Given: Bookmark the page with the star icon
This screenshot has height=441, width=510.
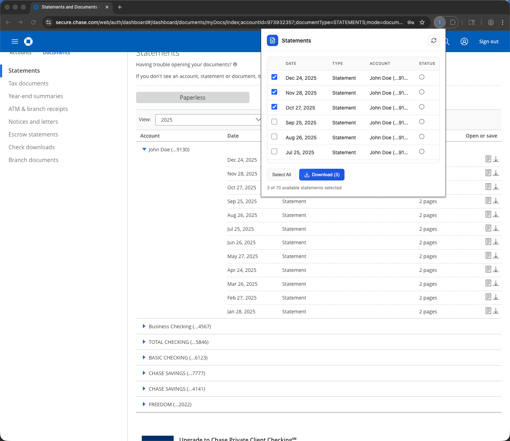Looking at the screenshot, I should (x=422, y=22).
